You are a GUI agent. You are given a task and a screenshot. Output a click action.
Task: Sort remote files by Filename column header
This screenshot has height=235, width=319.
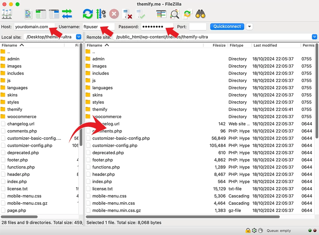pos(144,45)
